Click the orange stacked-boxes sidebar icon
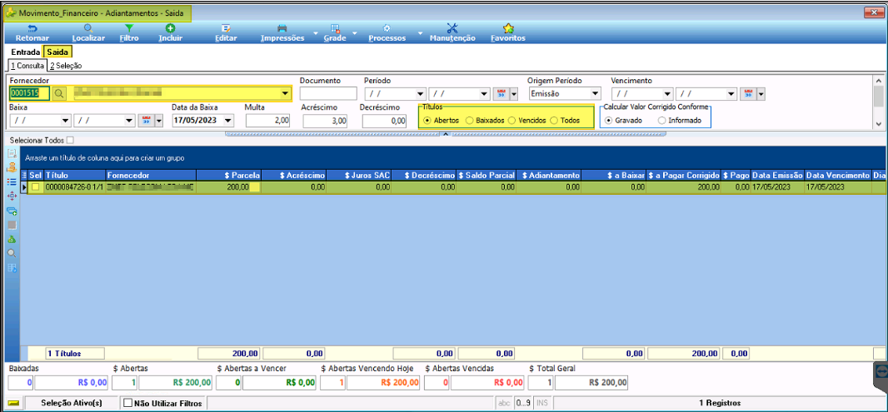888x412 pixels. pyautogui.click(x=12, y=167)
